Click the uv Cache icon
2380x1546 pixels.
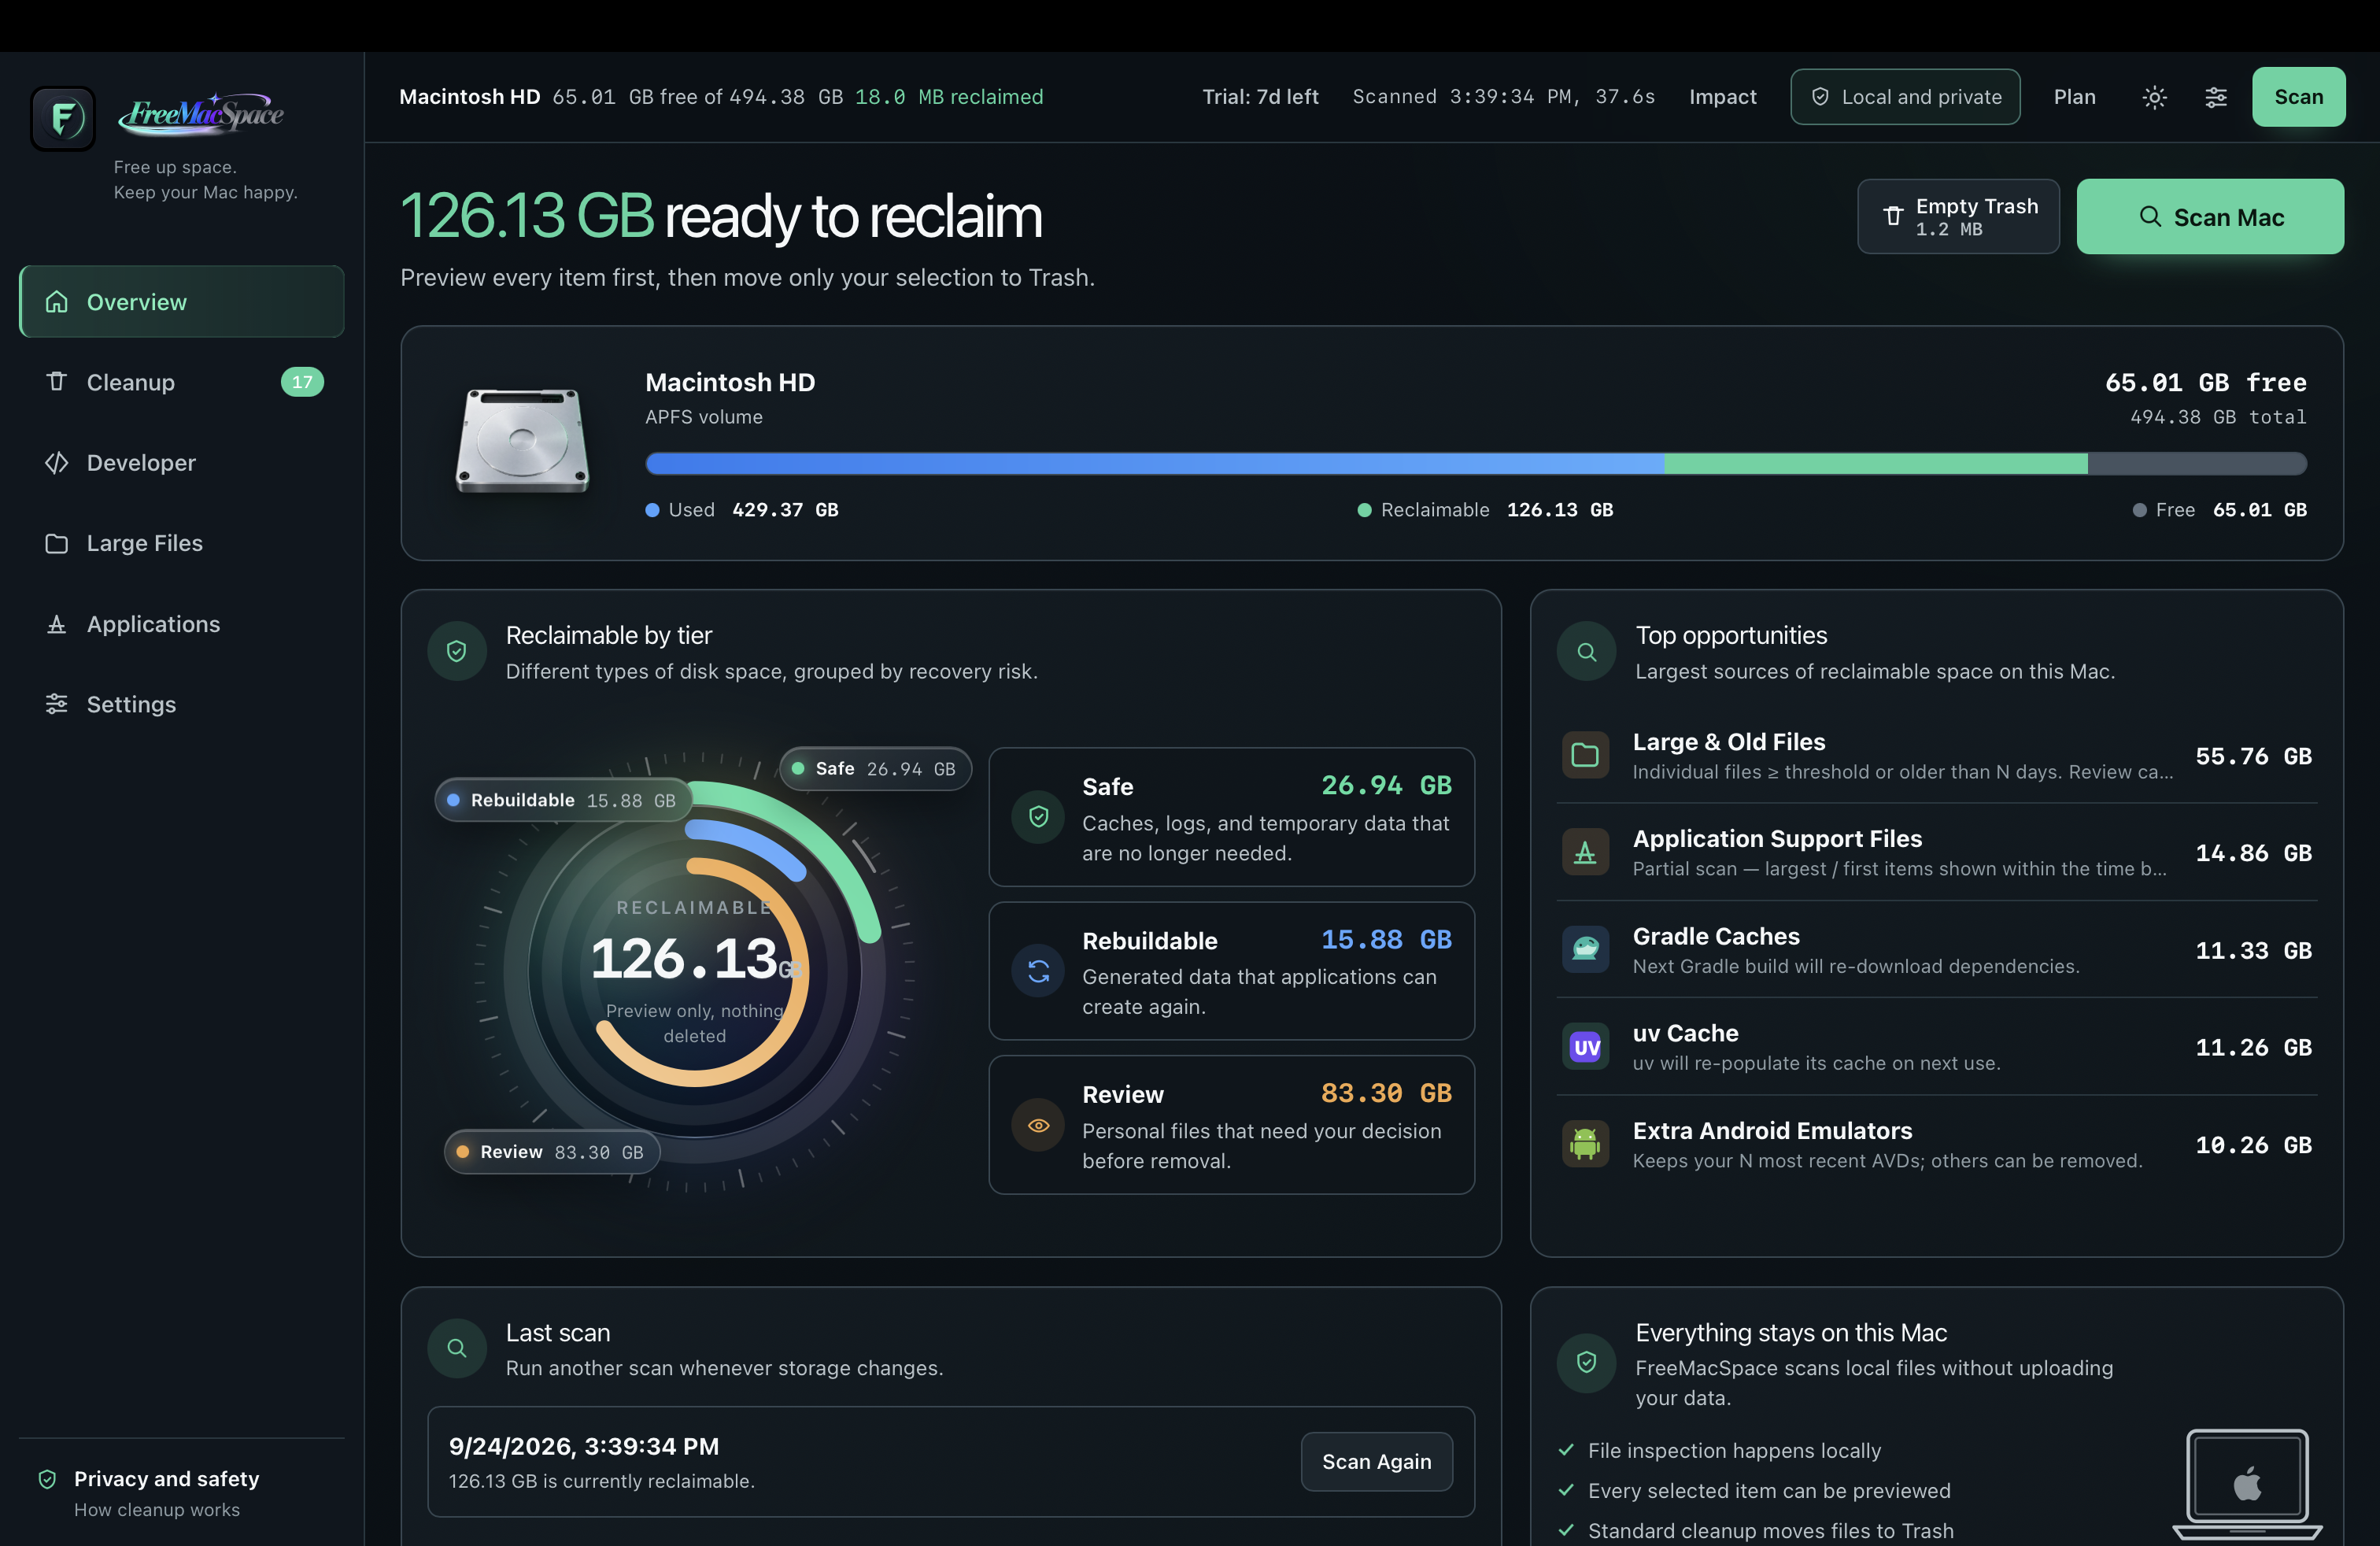[x=1585, y=1046]
